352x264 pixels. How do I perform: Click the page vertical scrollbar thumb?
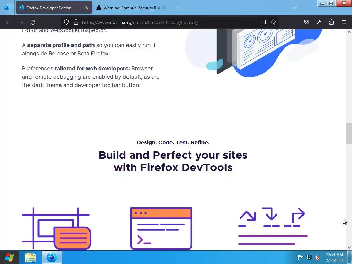pos(349,134)
